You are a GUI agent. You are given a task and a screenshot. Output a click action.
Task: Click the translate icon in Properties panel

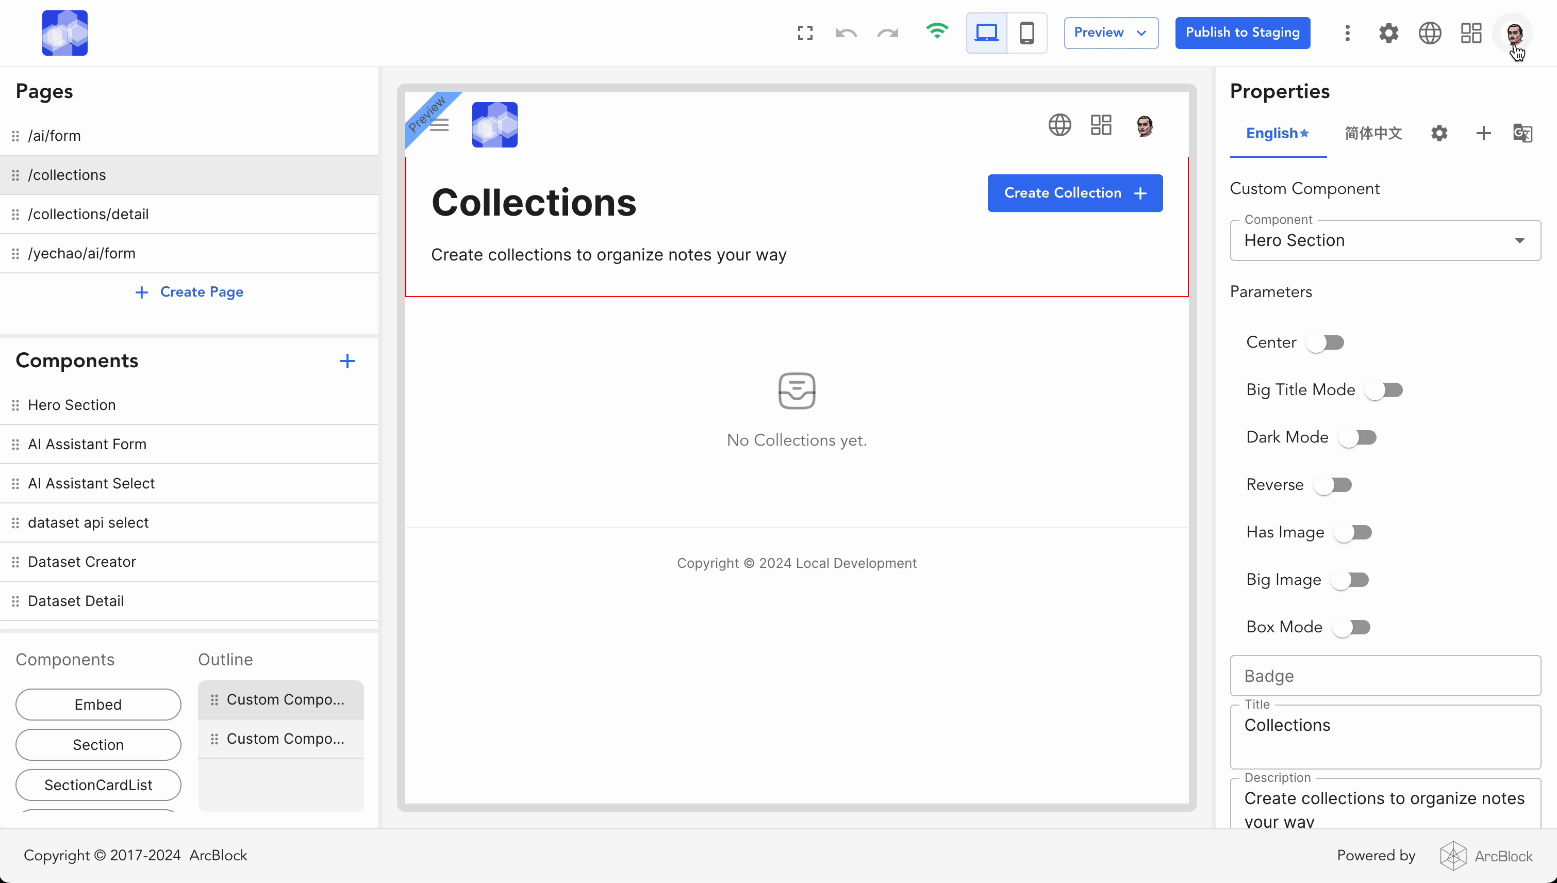pos(1523,133)
